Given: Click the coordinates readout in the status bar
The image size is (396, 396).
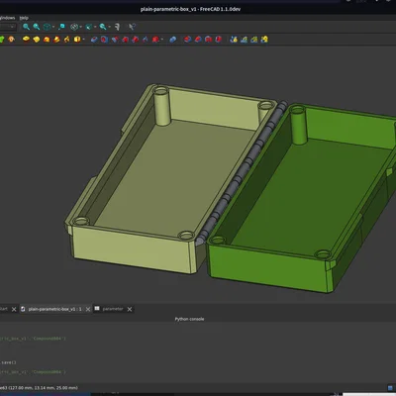Looking at the screenshot, I should tap(39, 388).
